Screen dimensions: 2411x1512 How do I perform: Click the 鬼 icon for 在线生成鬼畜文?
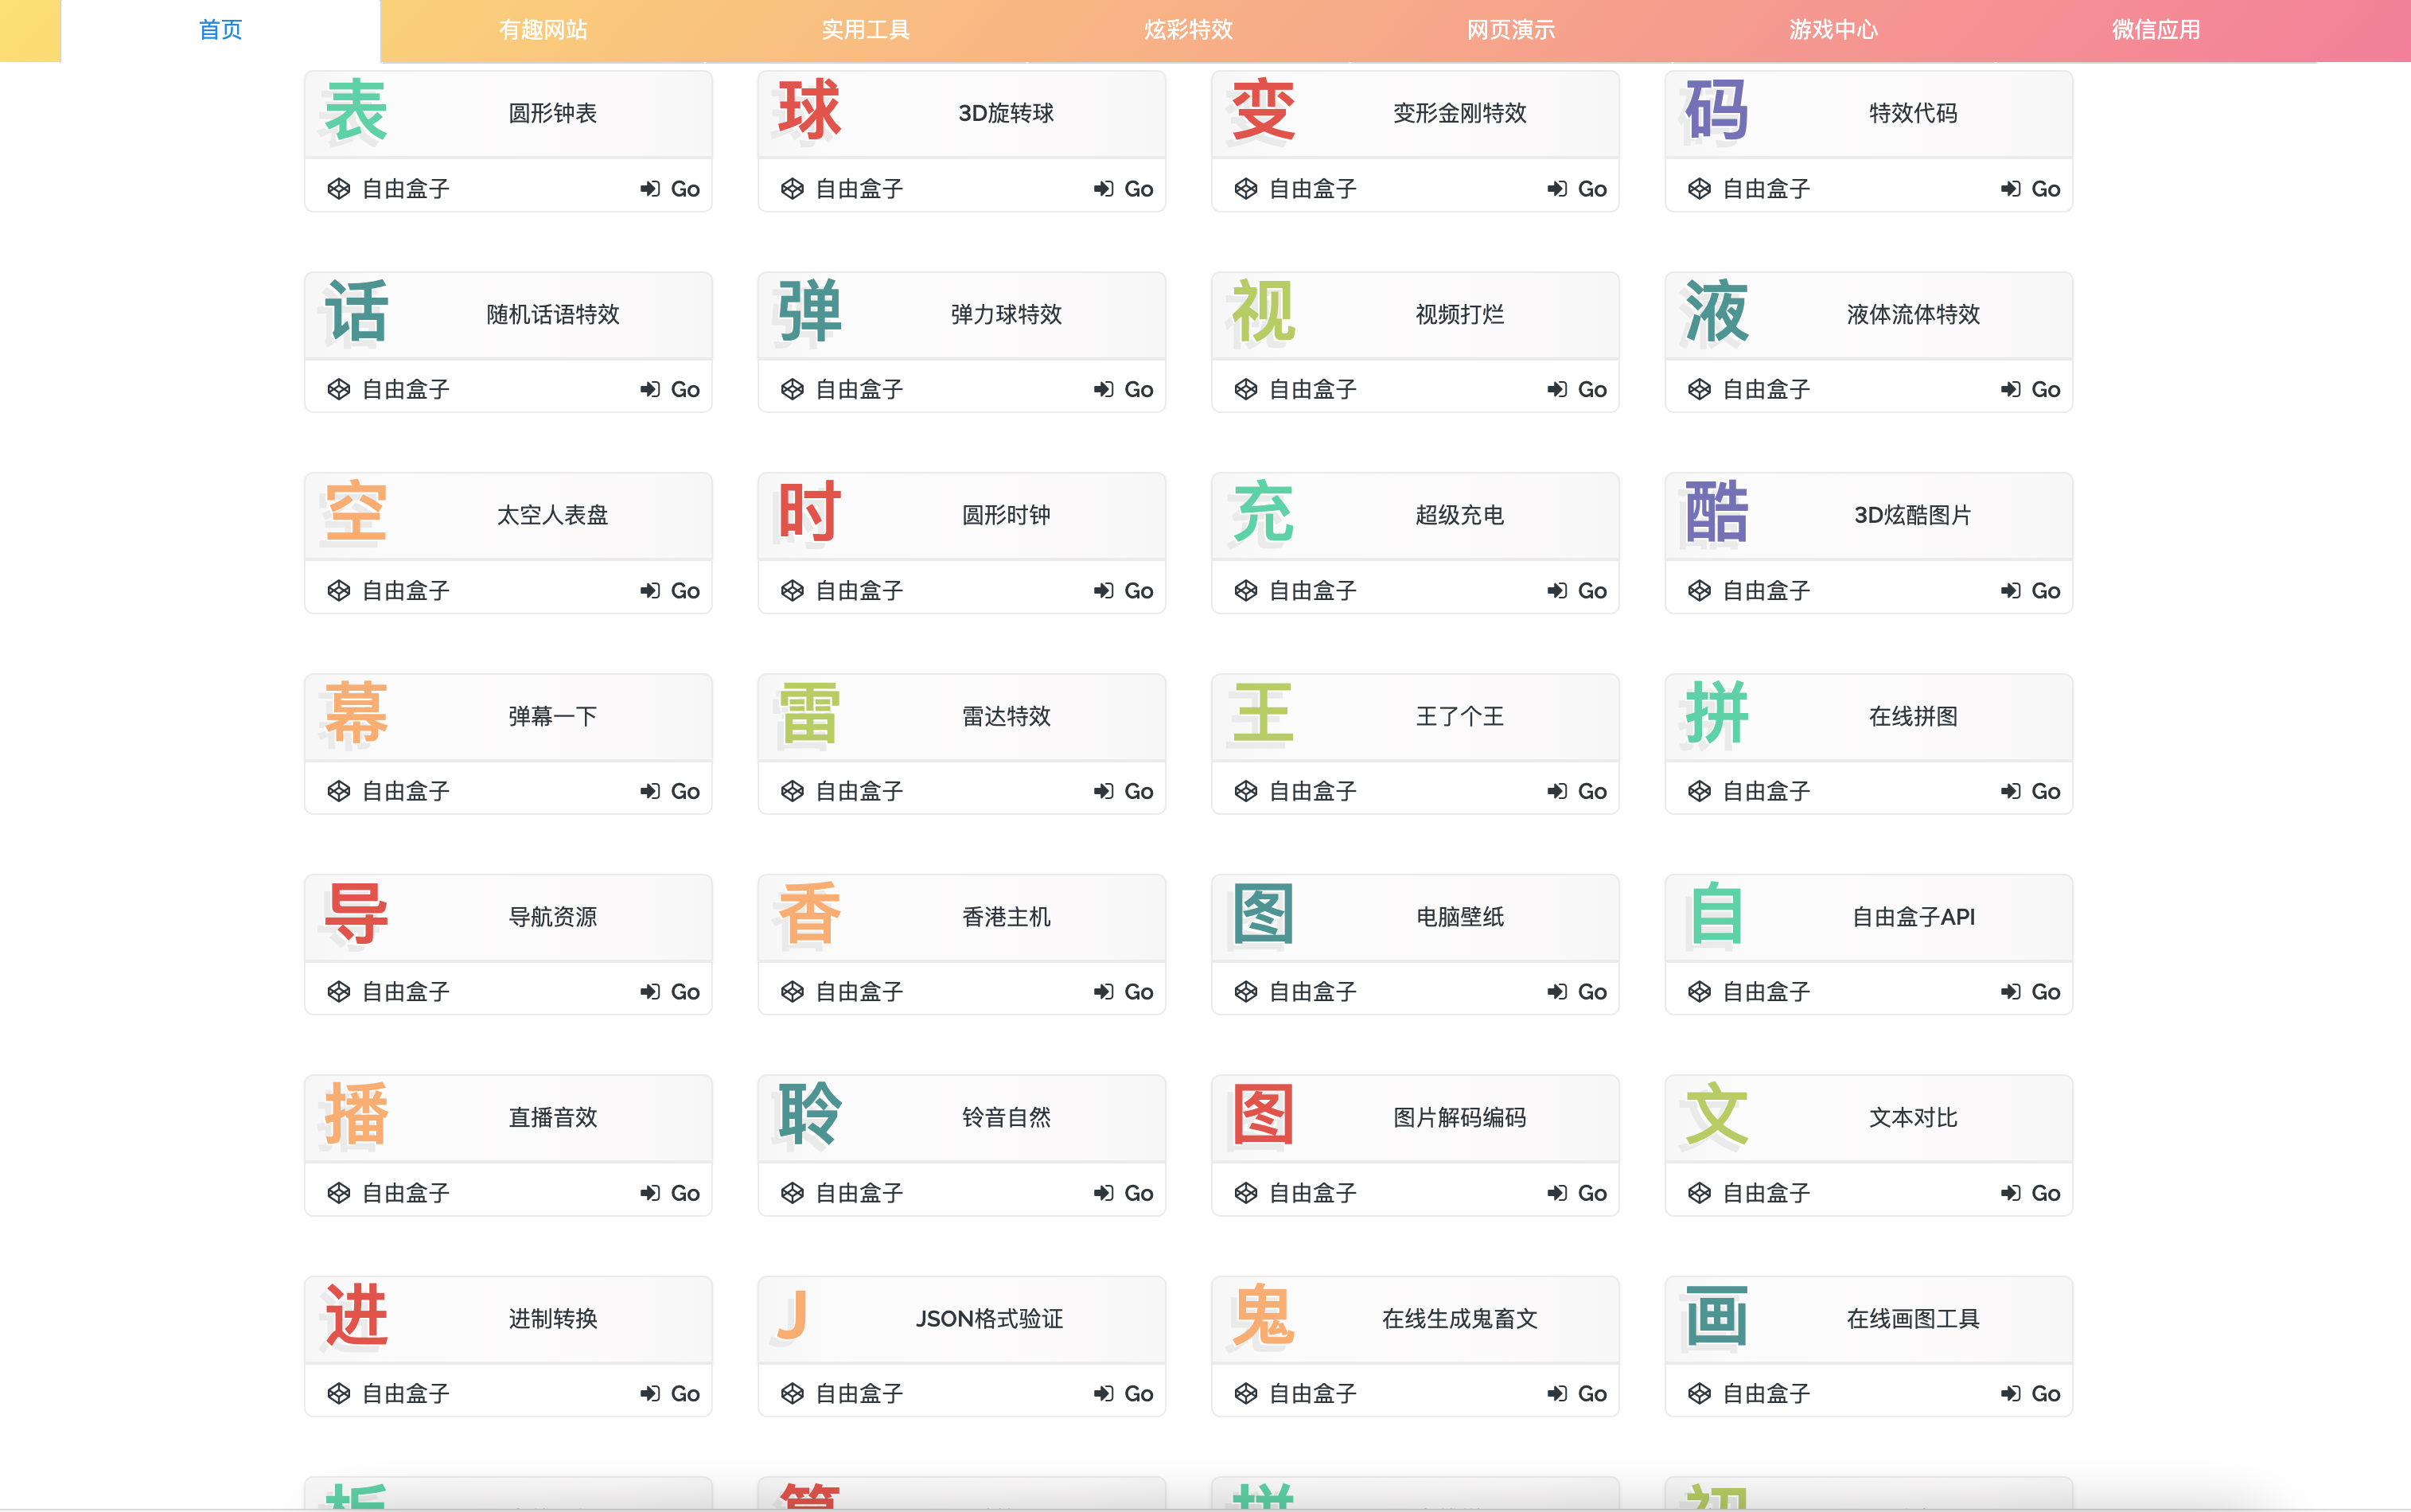click(x=1264, y=1316)
